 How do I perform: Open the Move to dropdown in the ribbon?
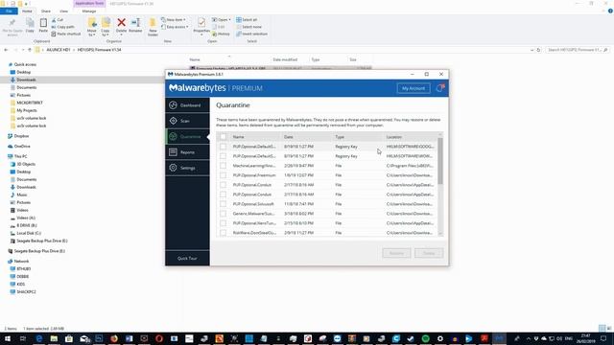coord(92,28)
